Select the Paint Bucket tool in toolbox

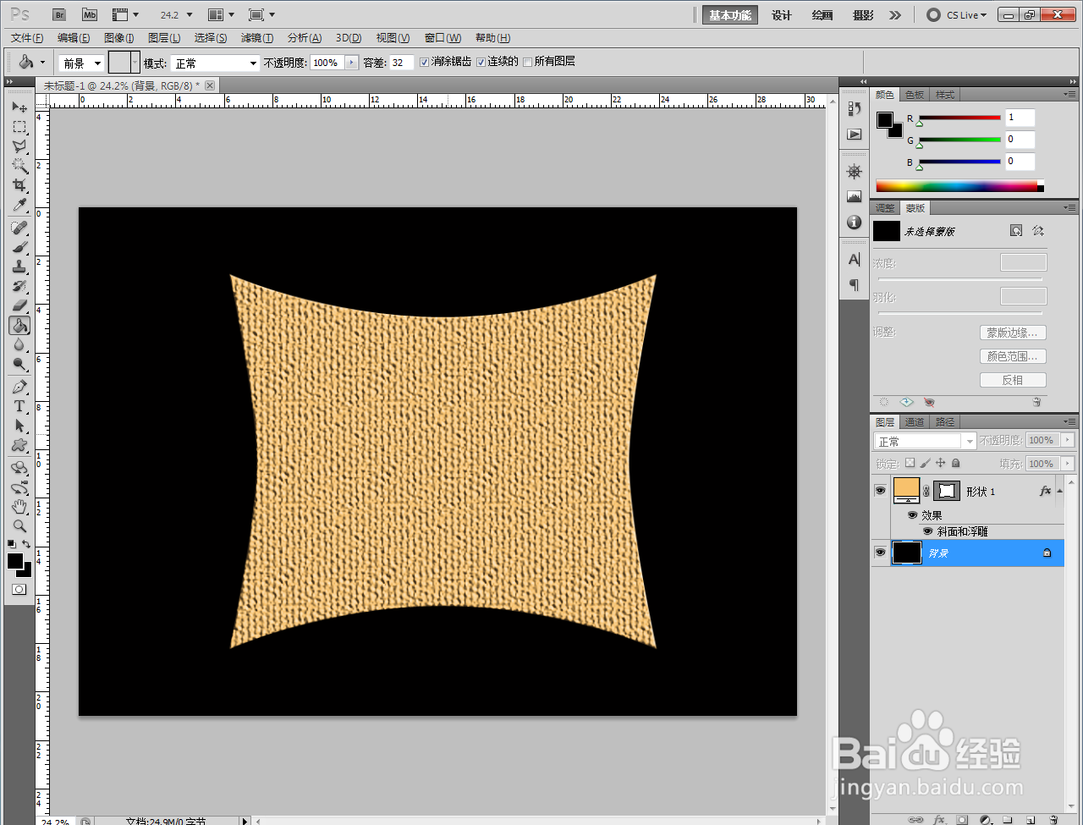(x=19, y=326)
